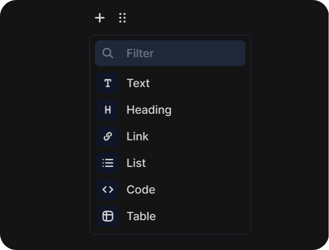Choose the Link label in menu
The height and width of the screenshot is (250, 329).
coord(138,136)
